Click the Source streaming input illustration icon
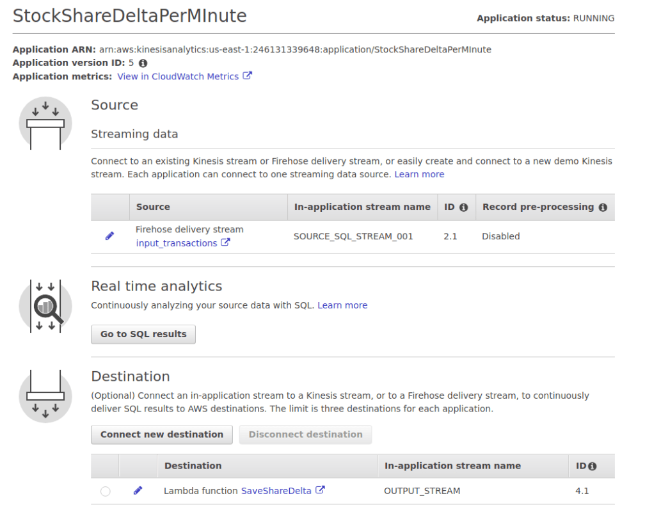The width and height of the screenshot is (645, 519). pos(45,123)
